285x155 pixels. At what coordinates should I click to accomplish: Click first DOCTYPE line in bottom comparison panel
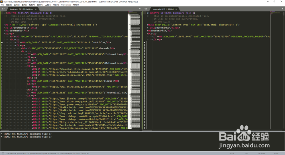(27, 134)
